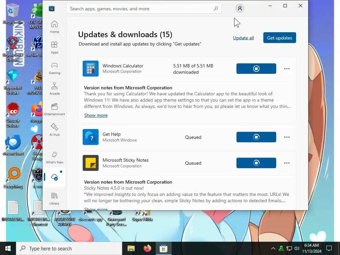
Task: Click the Microsoft Store taskbar icon
Action: coord(163,248)
